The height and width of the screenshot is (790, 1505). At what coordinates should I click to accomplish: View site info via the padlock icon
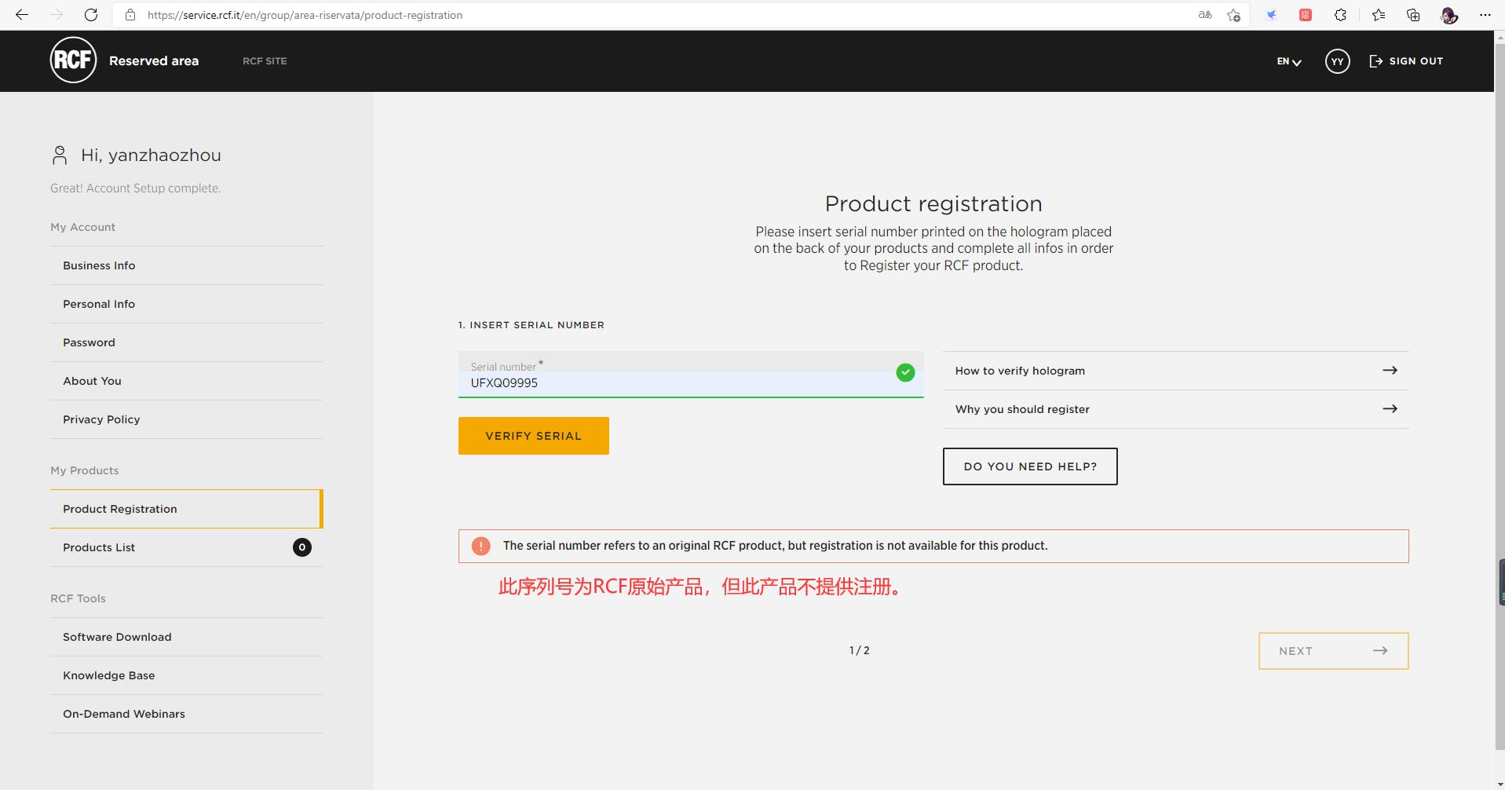[130, 15]
